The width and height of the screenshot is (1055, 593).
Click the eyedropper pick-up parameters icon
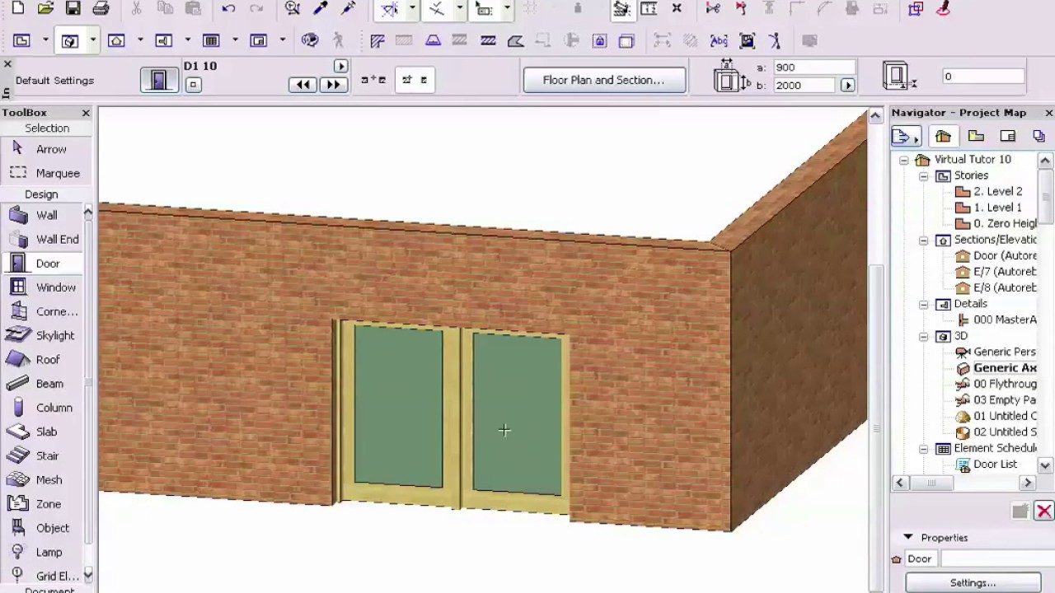point(321,9)
